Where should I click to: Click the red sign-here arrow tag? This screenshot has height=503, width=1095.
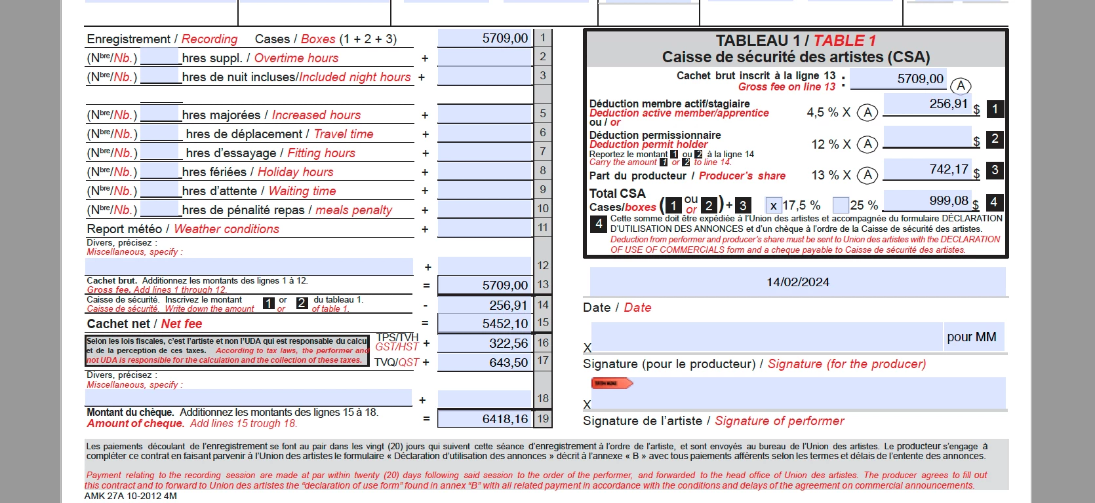coord(612,383)
